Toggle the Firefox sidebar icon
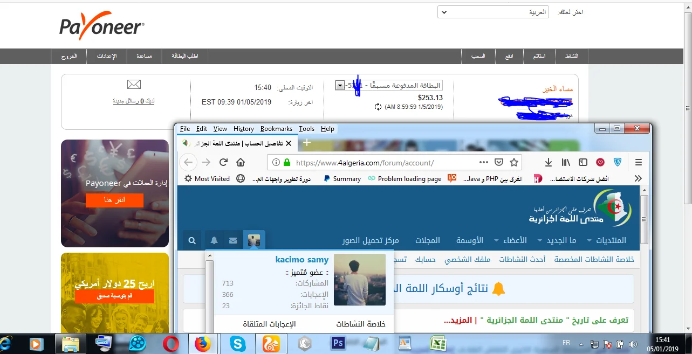 [583, 162]
